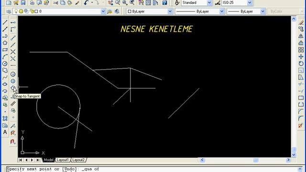Select the Rectangle draw tool

[x=5, y=50]
